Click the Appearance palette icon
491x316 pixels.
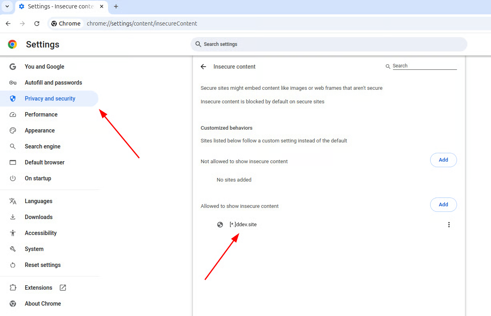pyautogui.click(x=13, y=130)
